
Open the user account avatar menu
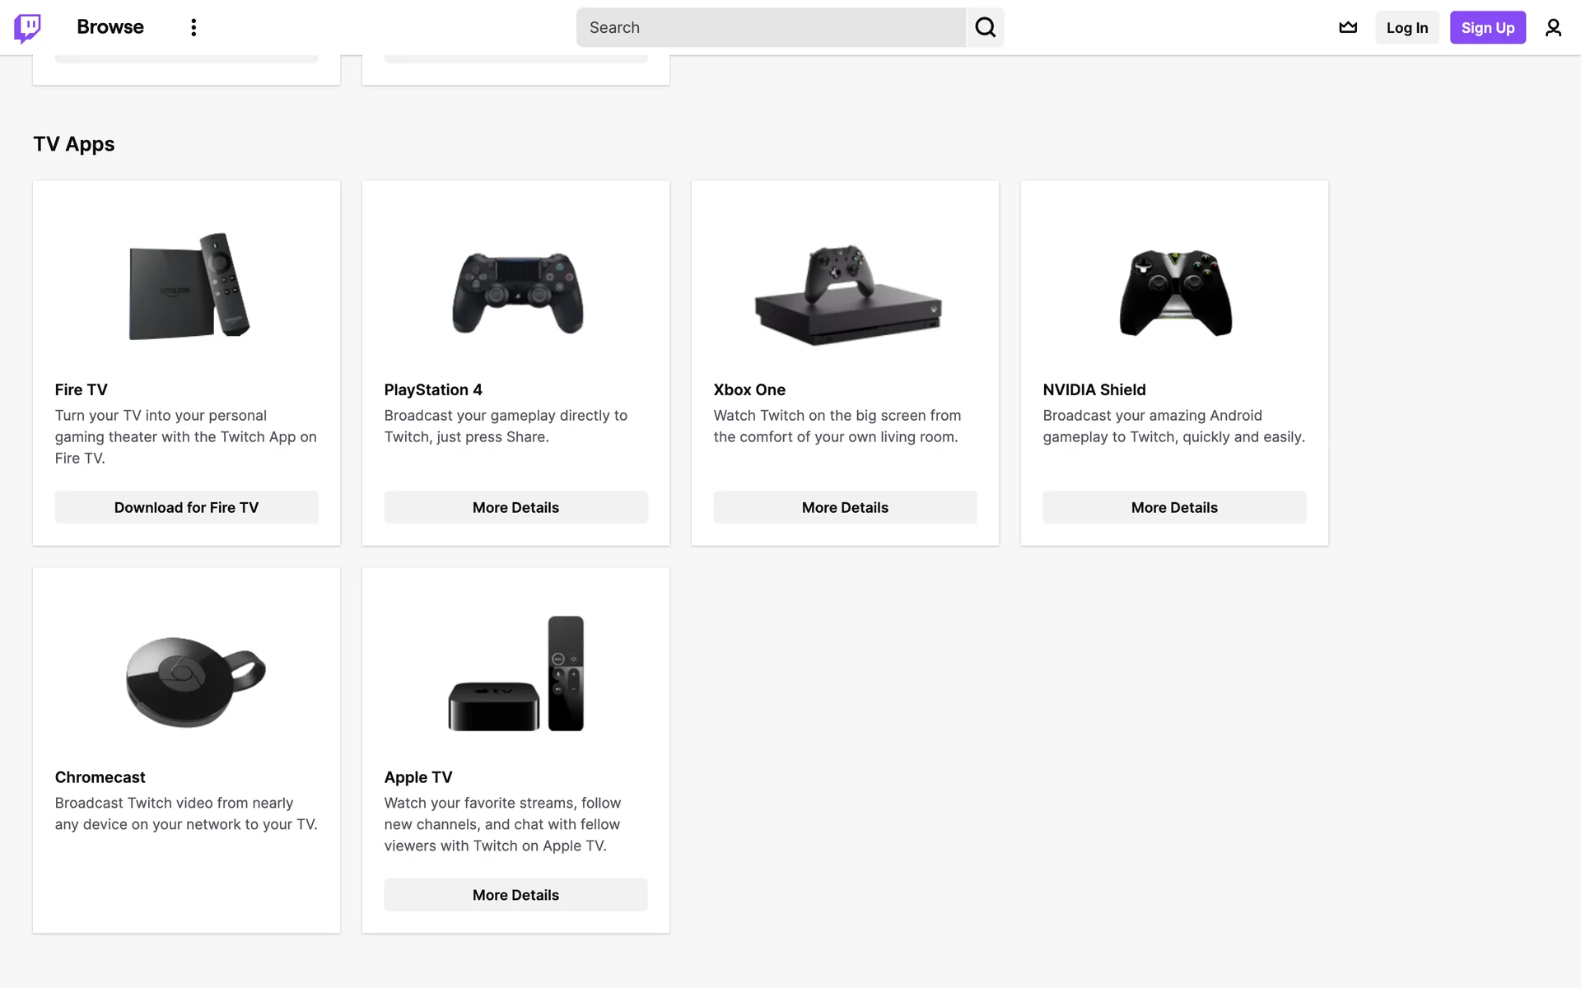coord(1553,28)
